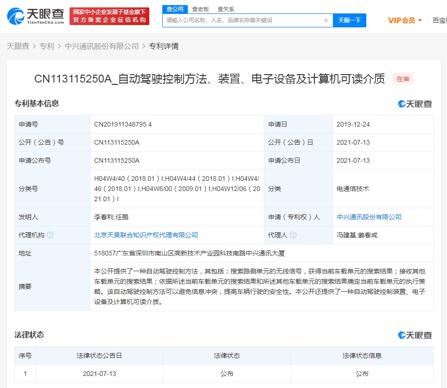
Task: Open the 专利 breadcrumb link
Action: pos(47,46)
